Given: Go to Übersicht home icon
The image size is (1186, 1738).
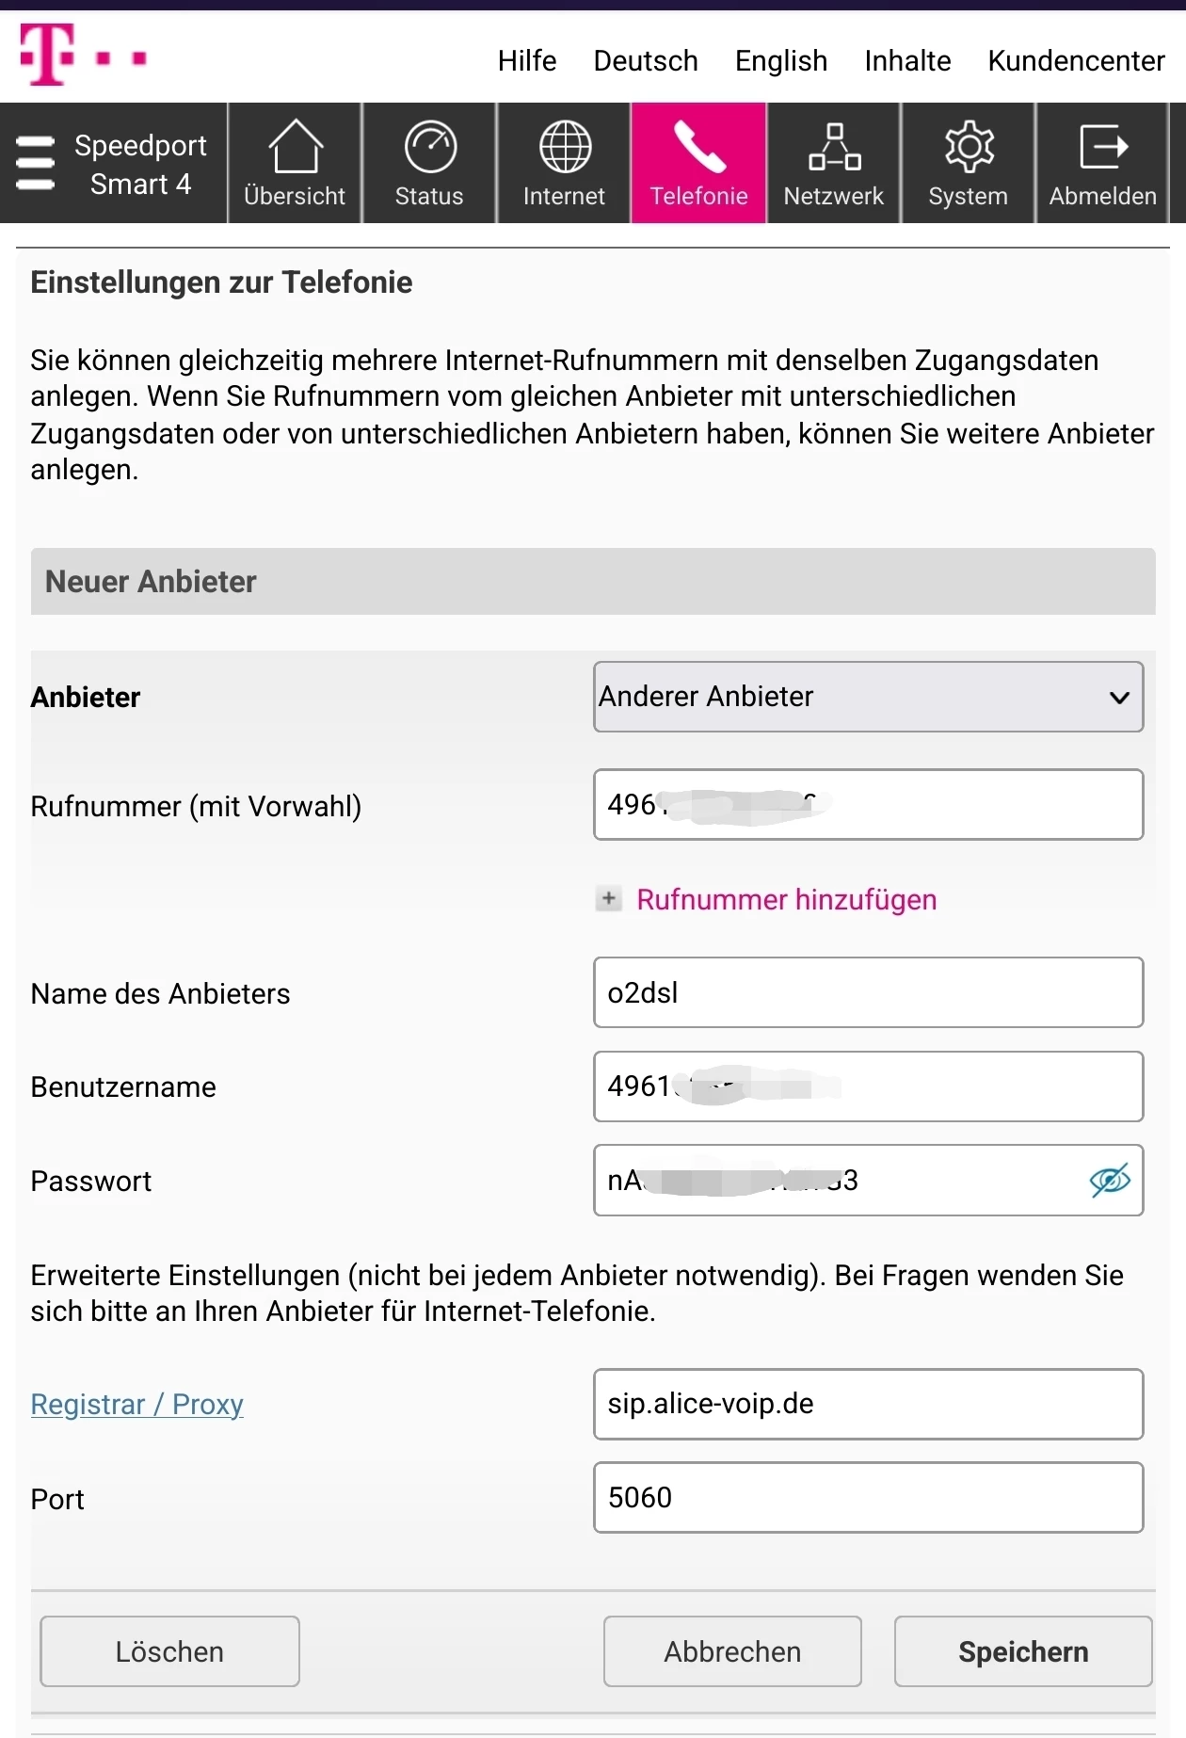Looking at the screenshot, I should click(296, 148).
